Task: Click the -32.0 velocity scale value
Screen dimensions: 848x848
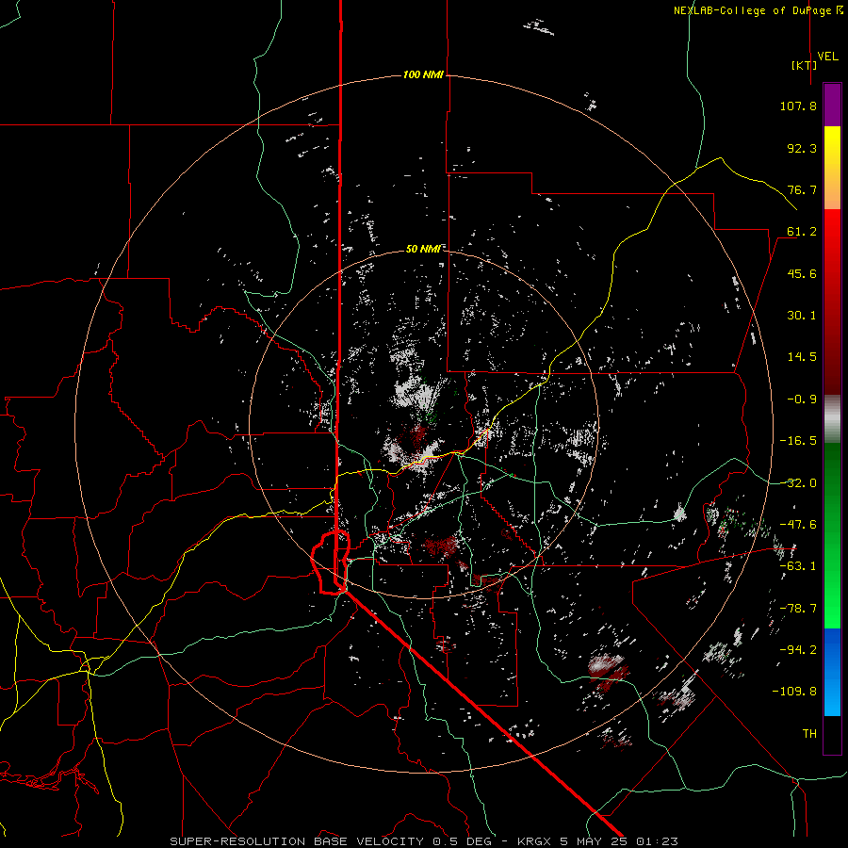Action: 798,483
